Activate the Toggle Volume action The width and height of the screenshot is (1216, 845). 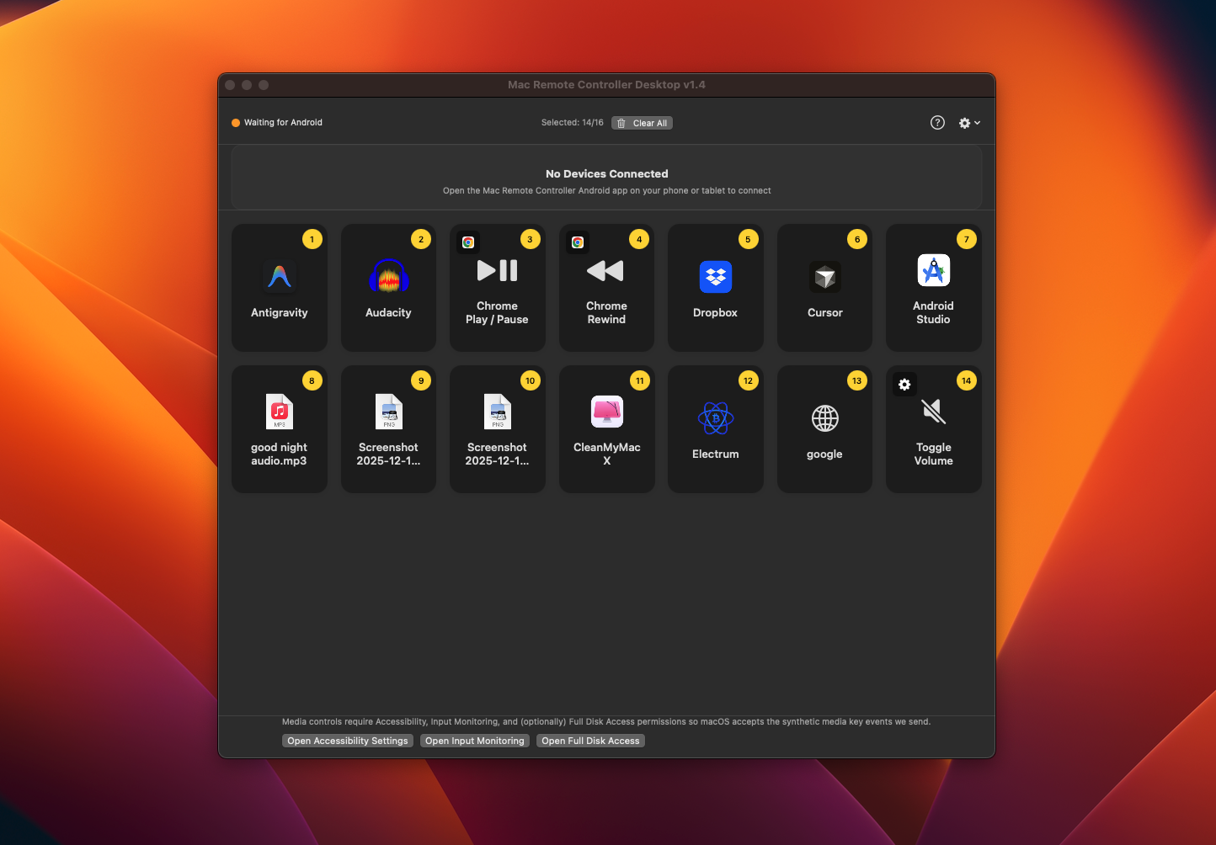click(x=933, y=428)
